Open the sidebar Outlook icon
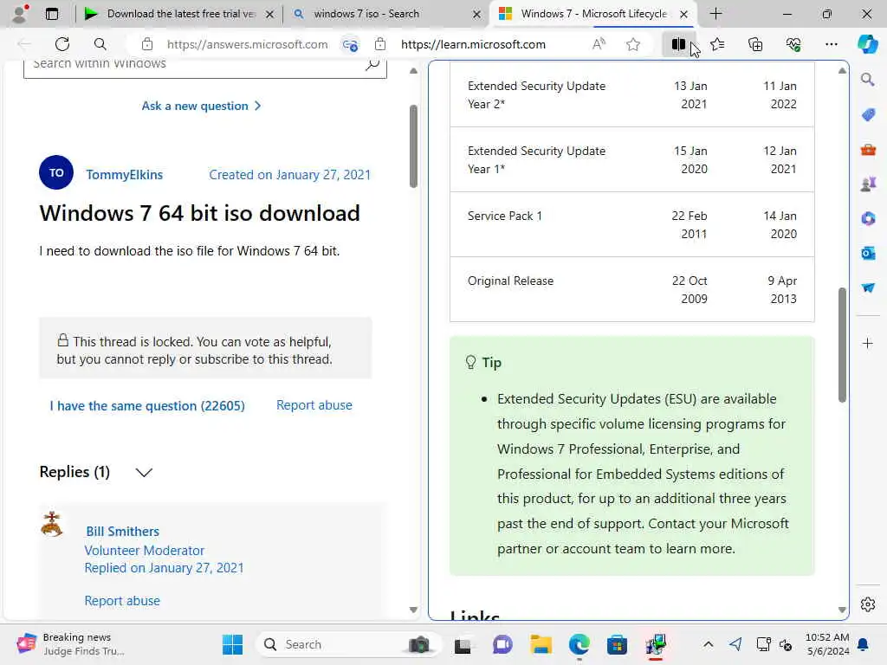 (x=868, y=253)
